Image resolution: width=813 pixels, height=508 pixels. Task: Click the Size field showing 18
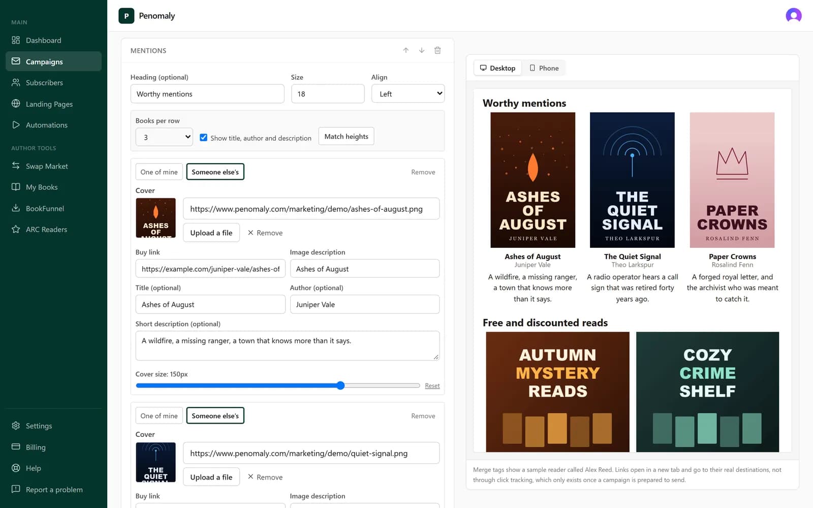(328, 93)
